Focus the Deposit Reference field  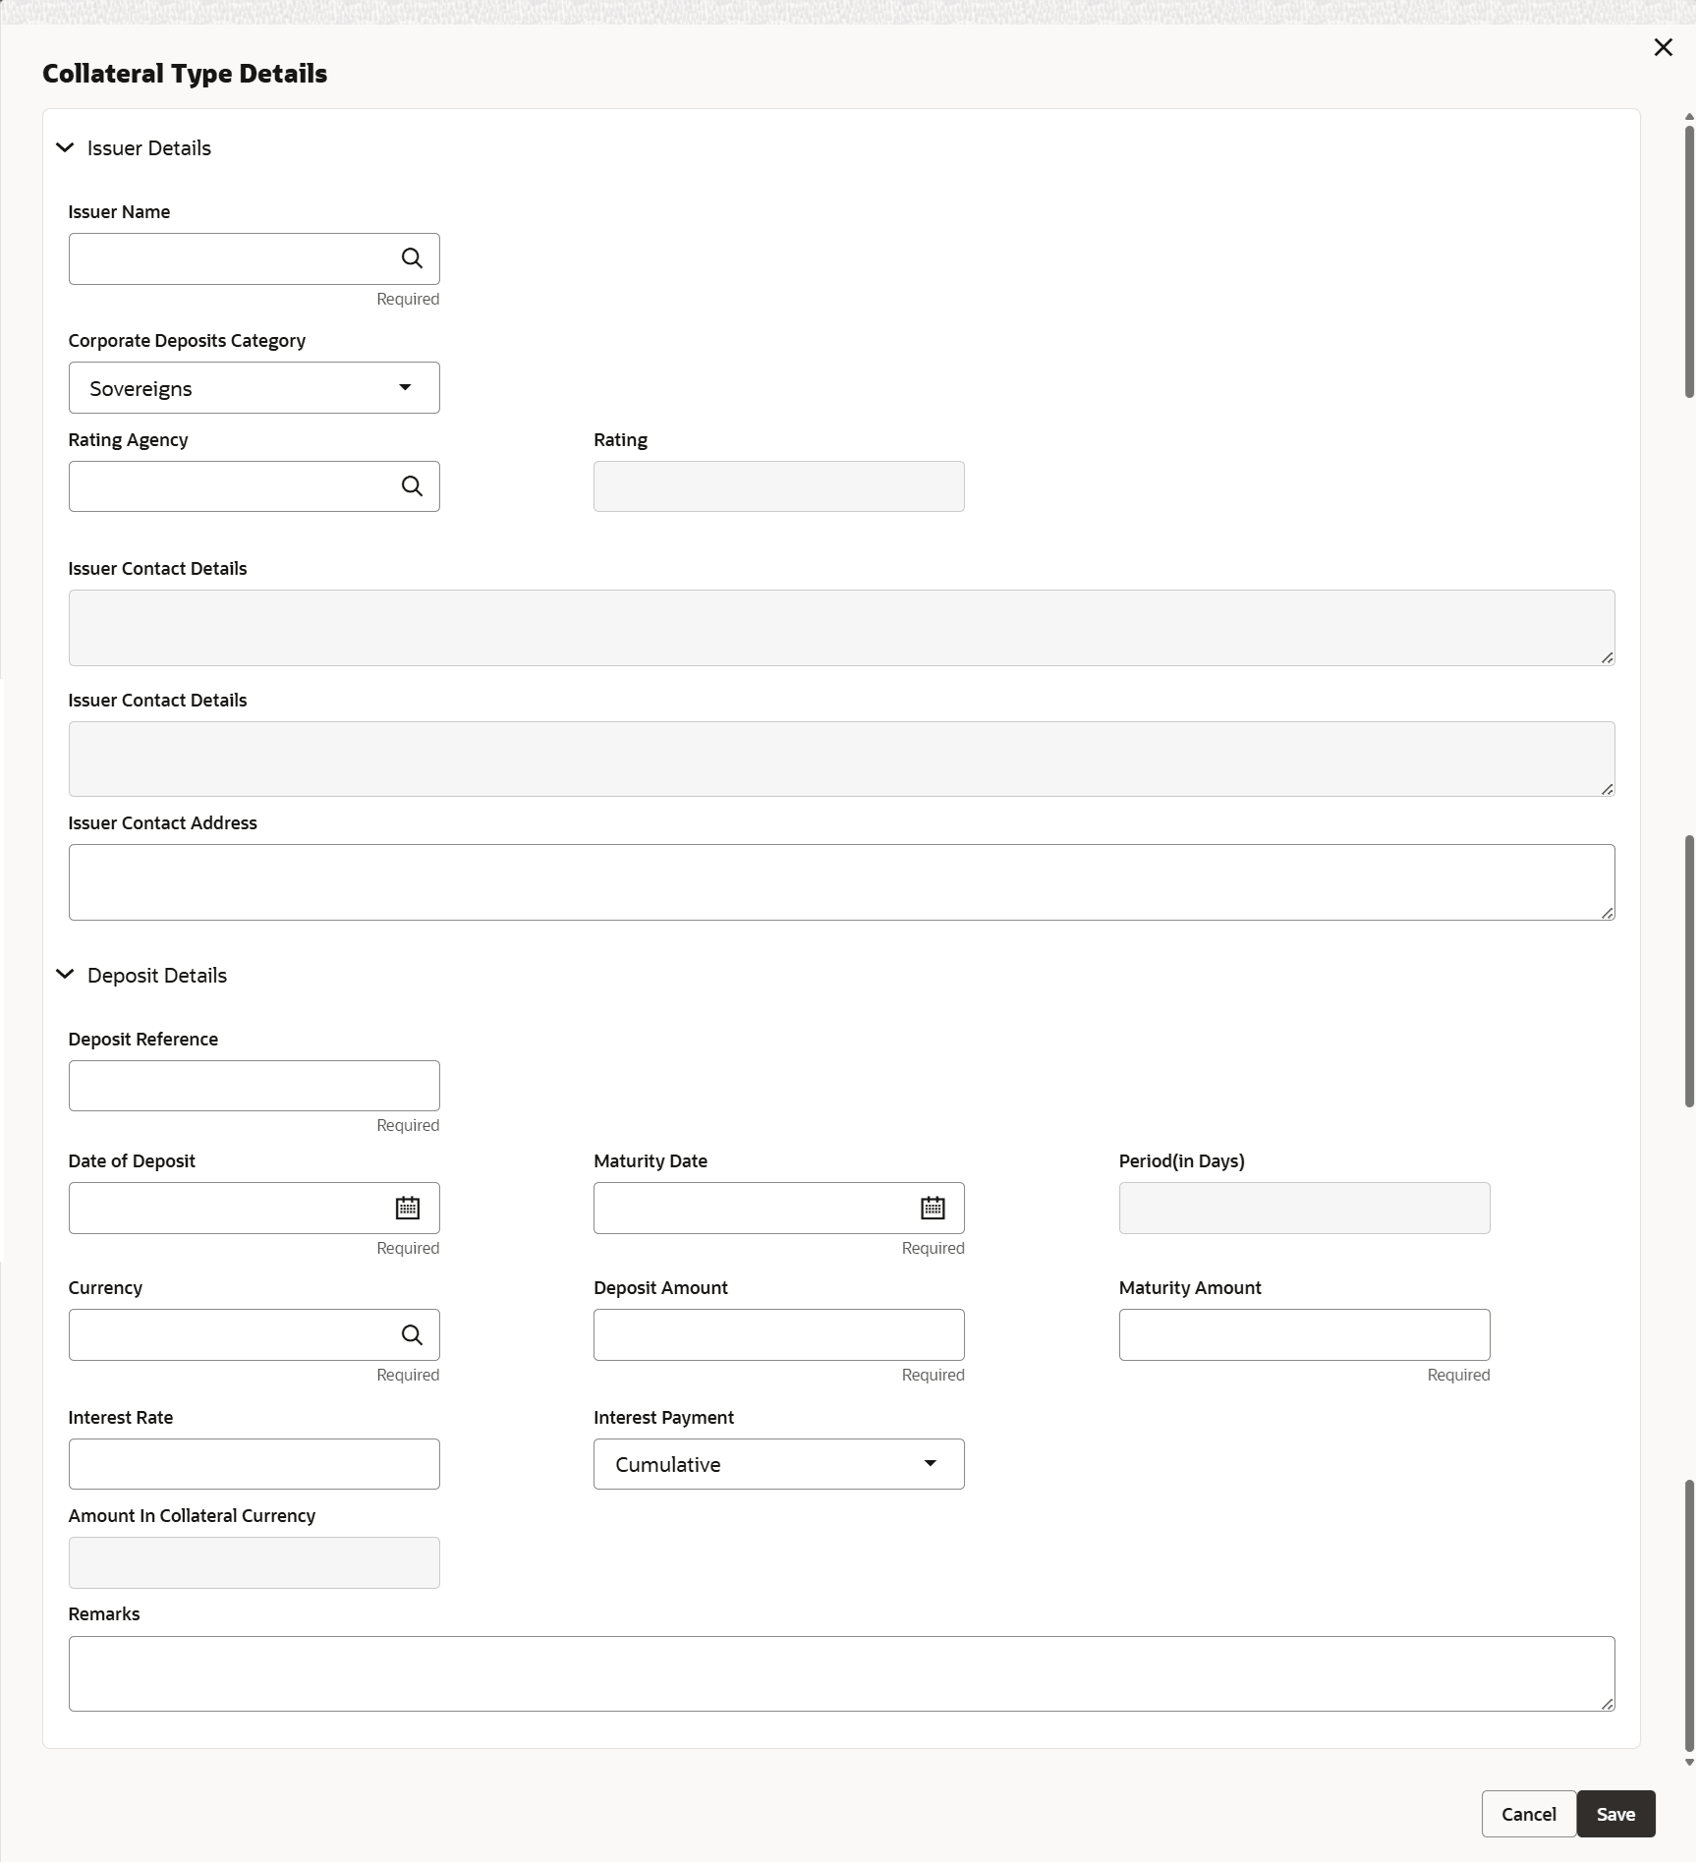point(254,1086)
